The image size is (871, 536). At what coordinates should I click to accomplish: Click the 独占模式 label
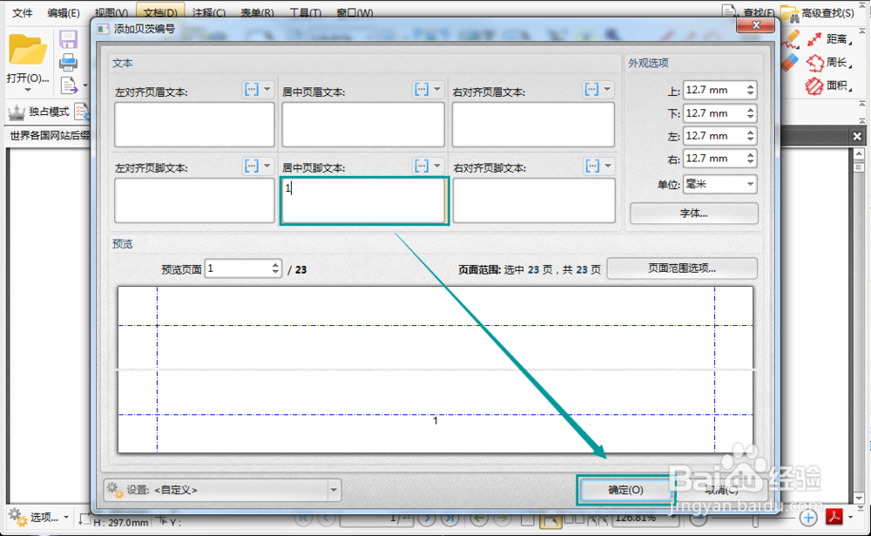pos(49,112)
